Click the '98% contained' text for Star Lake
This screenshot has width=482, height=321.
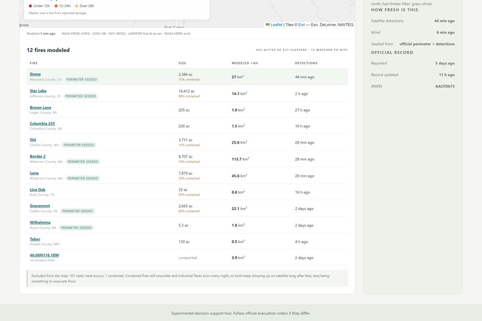[x=189, y=96]
